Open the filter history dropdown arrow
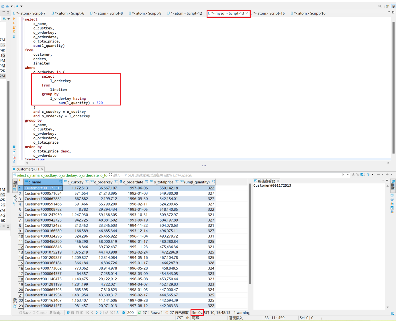396x321 pixels. point(348,175)
